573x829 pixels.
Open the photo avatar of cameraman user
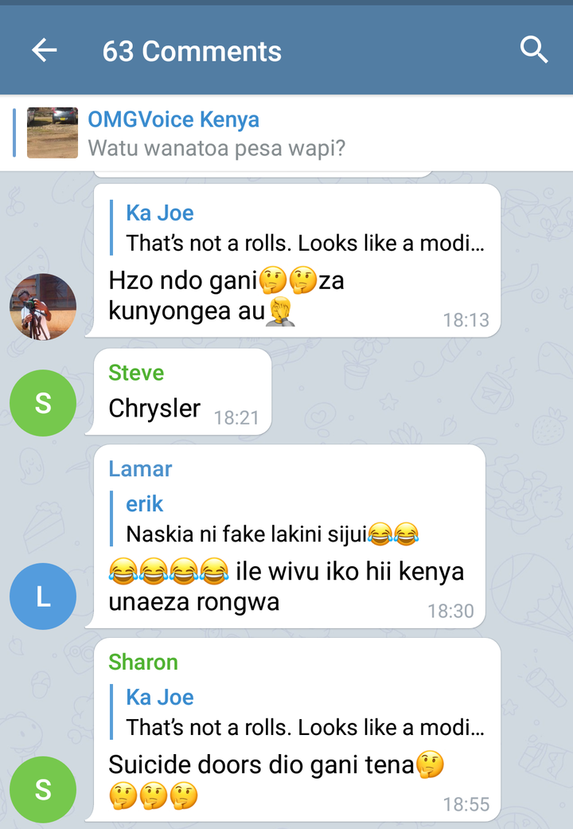43,307
